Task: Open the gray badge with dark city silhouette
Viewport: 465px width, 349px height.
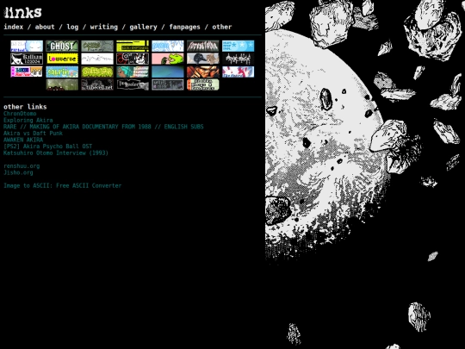Action: (x=168, y=84)
